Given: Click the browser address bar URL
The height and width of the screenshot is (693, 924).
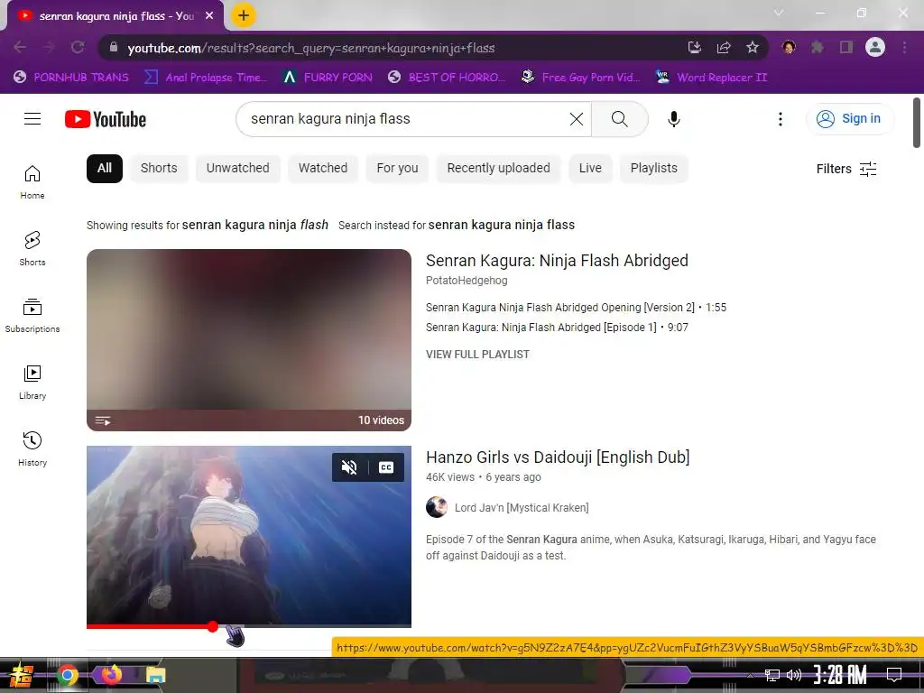Looking at the screenshot, I should [311, 48].
